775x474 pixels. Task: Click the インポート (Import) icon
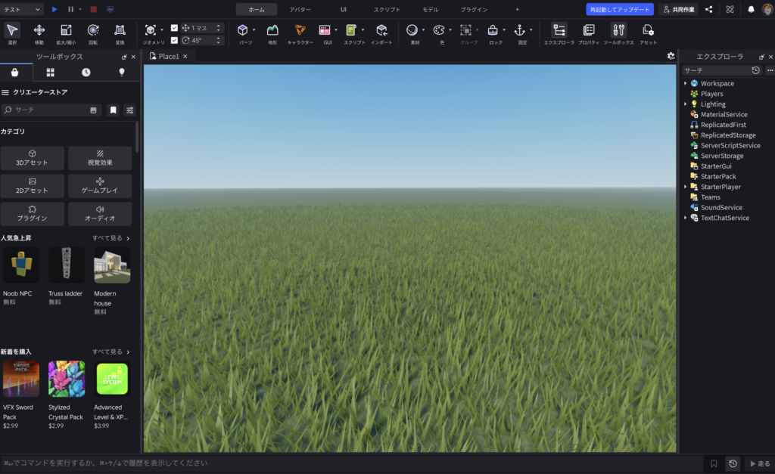pos(381,30)
